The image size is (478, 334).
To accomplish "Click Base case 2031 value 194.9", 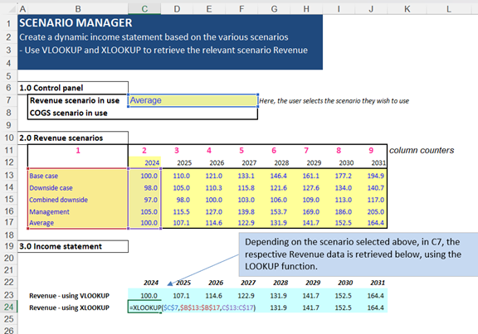I will [x=376, y=176].
